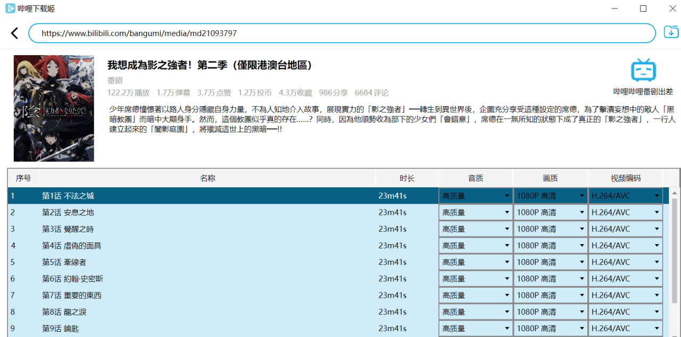Click inside the URL address field

click(x=340, y=32)
